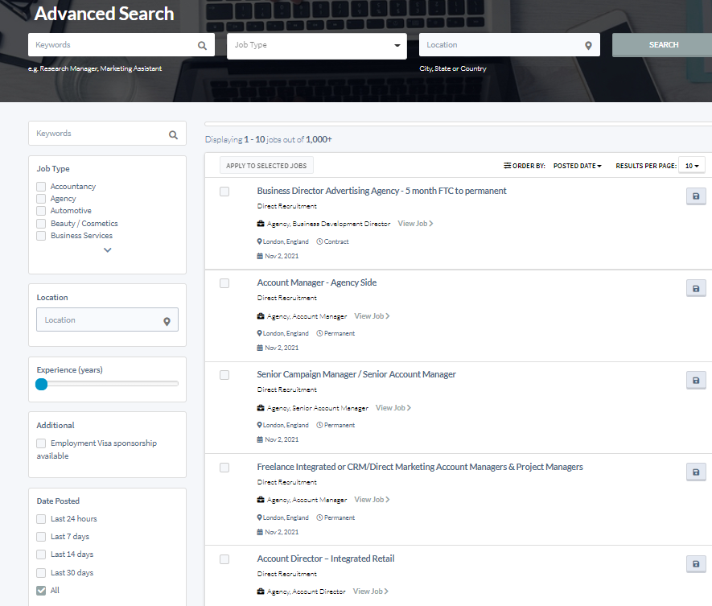
Task: Open the top Job Type dropdown
Action: coord(316,45)
